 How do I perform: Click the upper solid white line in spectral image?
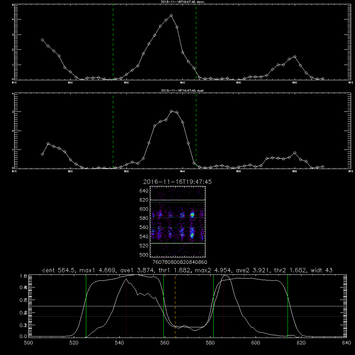(177, 200)
